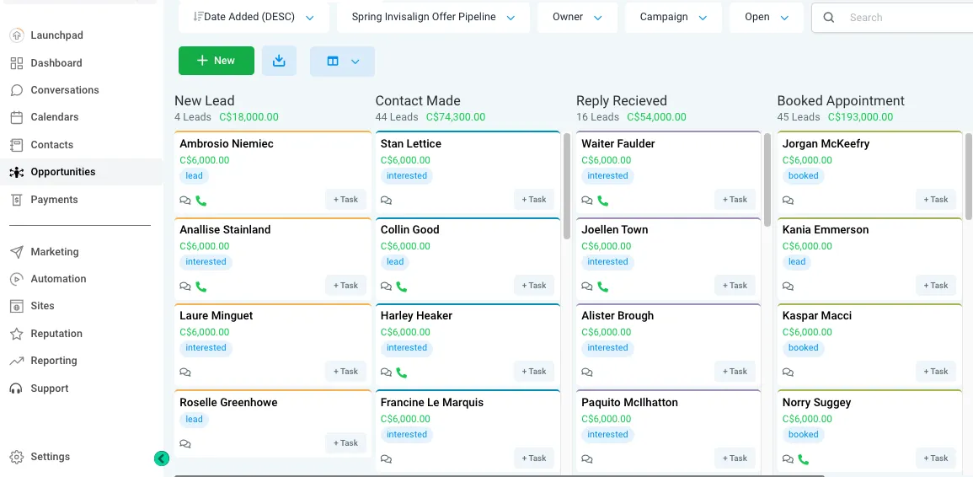Click 'lead' tag on Roselle Greenhowe card
Image resolution: width=973 pixels, height=477 pixels.
(195, 419)
